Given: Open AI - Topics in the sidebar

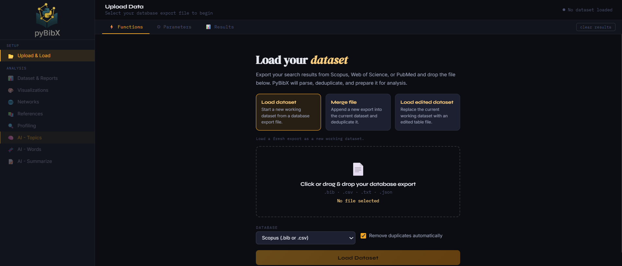Looking at the screenshot, I should [47, 138].
